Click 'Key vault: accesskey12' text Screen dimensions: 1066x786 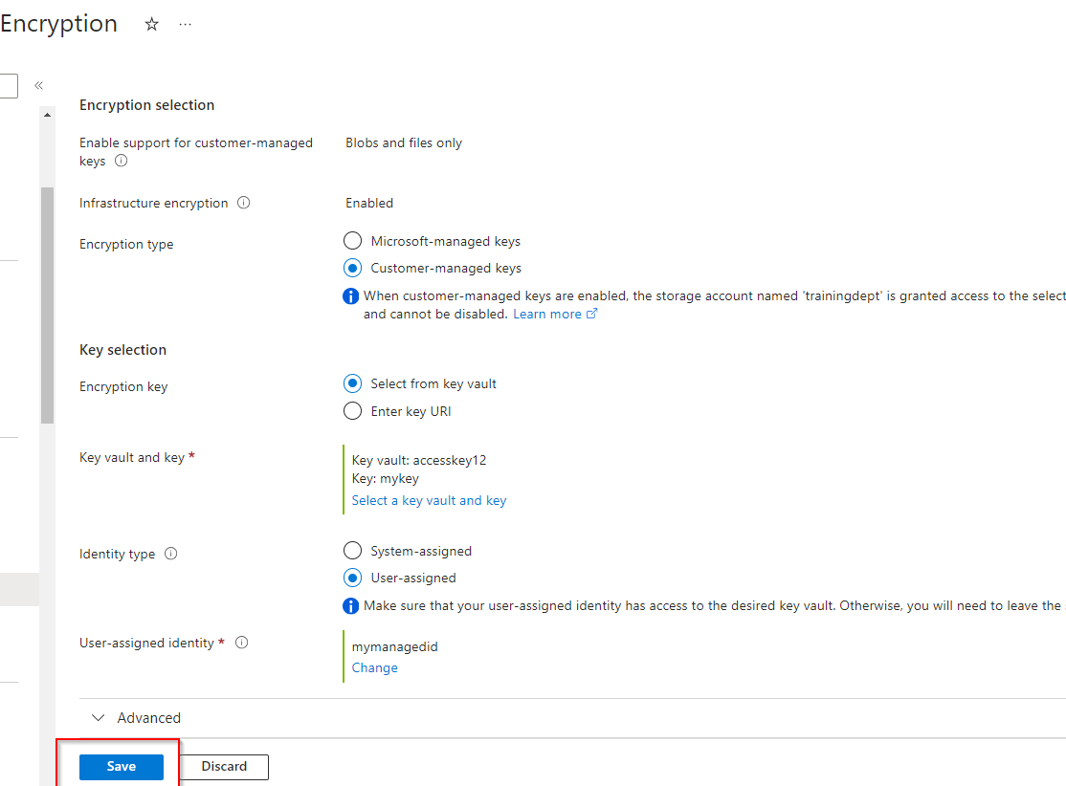(419, 461)
